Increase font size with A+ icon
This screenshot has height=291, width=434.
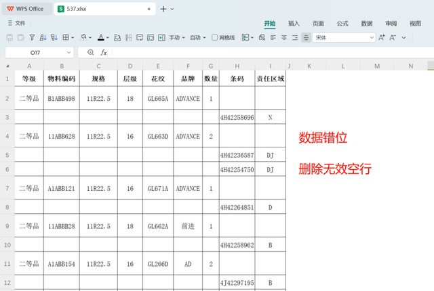pyautogui.click(x=382, y=37)
